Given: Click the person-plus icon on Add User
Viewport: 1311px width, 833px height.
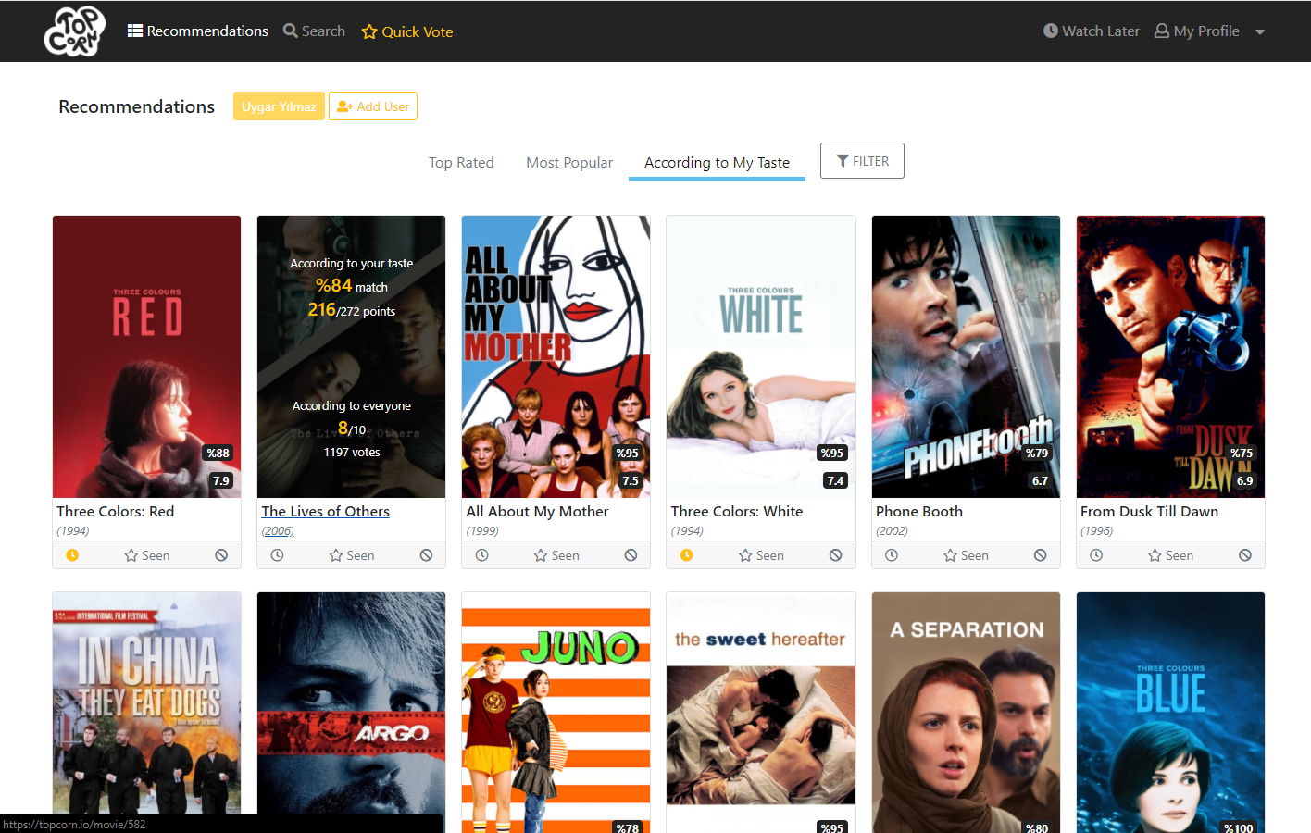Looking at the screenshot, I should pyautogui.click(x=343, y=106).
